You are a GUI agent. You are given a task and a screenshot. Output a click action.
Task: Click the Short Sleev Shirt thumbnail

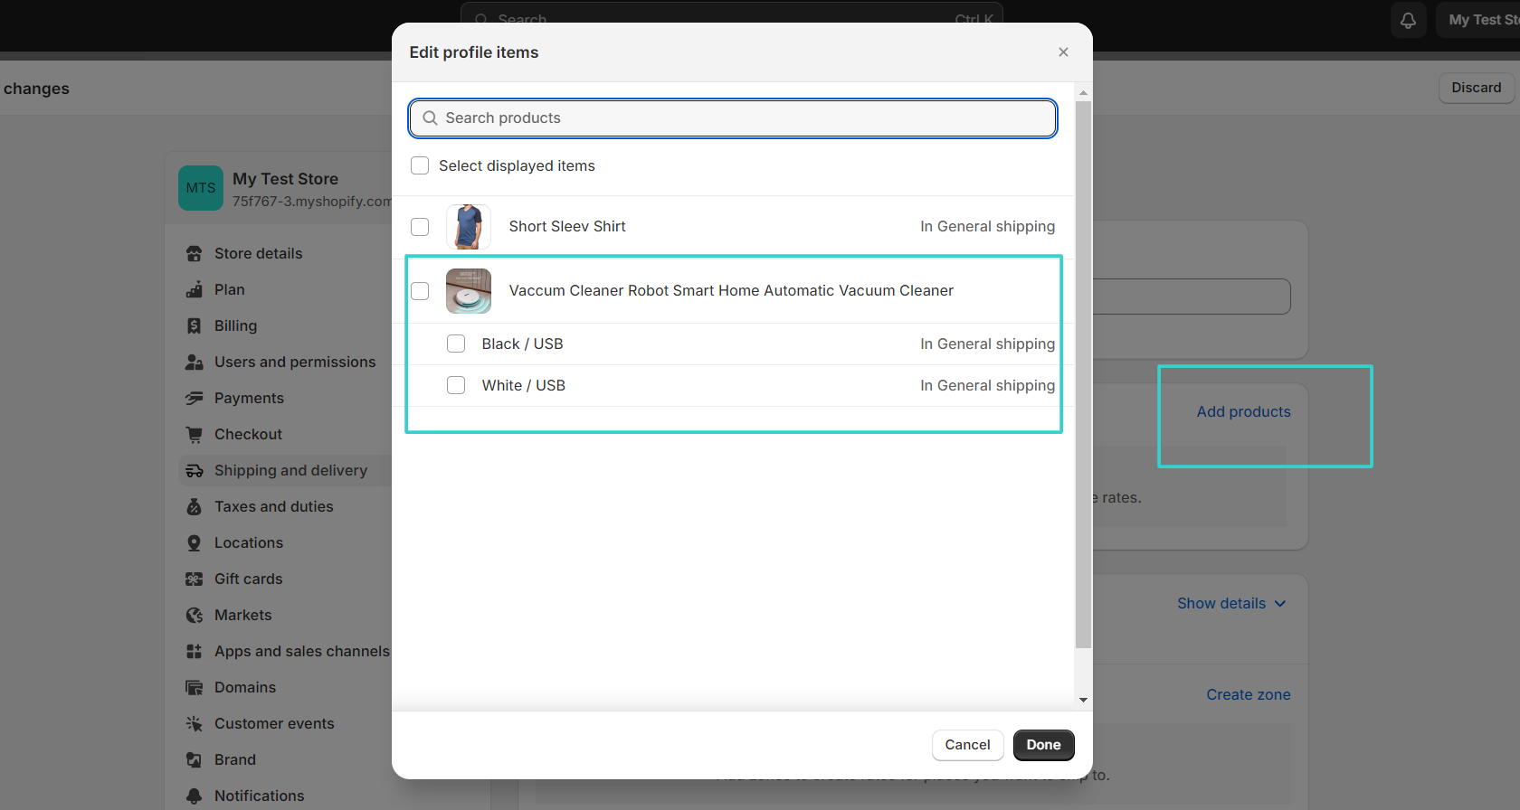(x=469, y=227)
